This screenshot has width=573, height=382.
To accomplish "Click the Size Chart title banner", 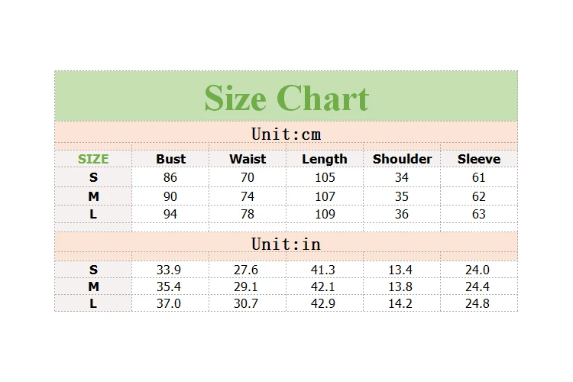I will 286,96.
